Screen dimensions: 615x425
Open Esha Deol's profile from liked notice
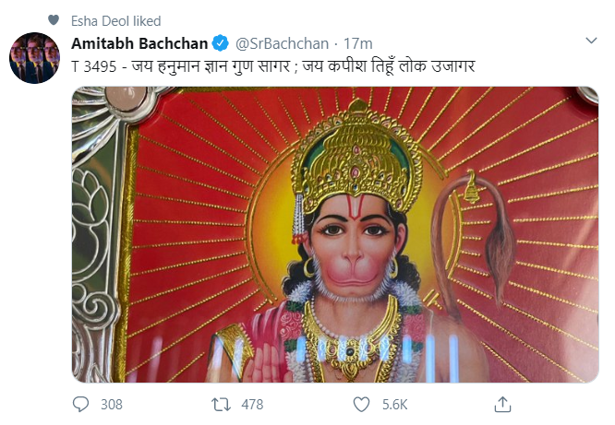[x=101, y=18]
